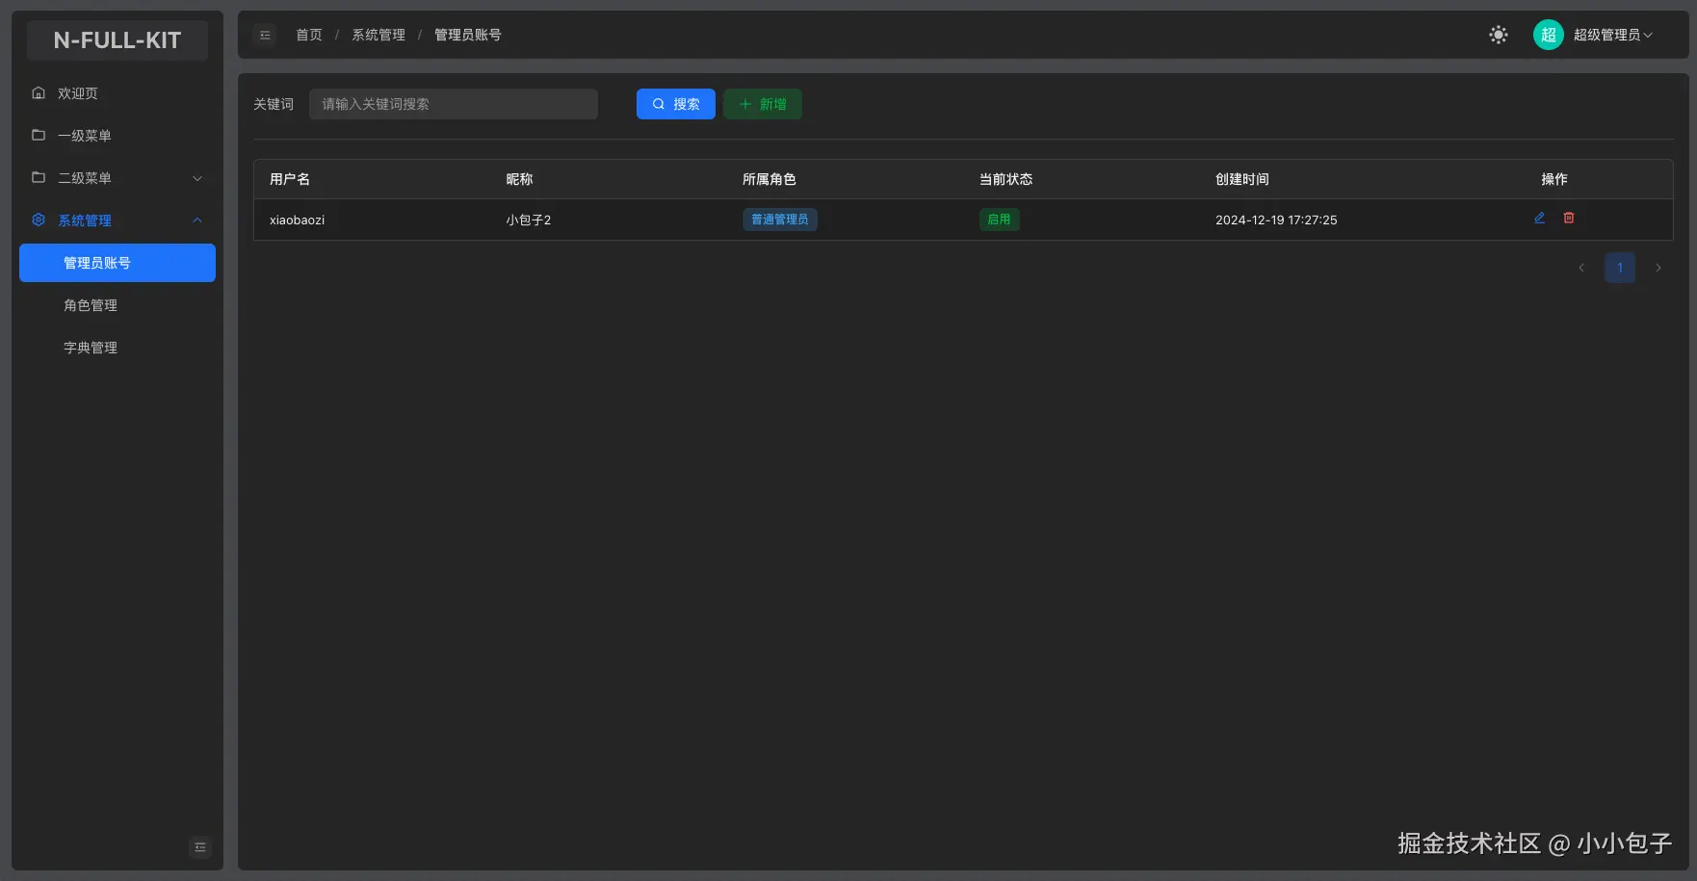Screen dimensions: 1697x881
Task: Click the theme brightness icon in the header
Action: 1498,35
